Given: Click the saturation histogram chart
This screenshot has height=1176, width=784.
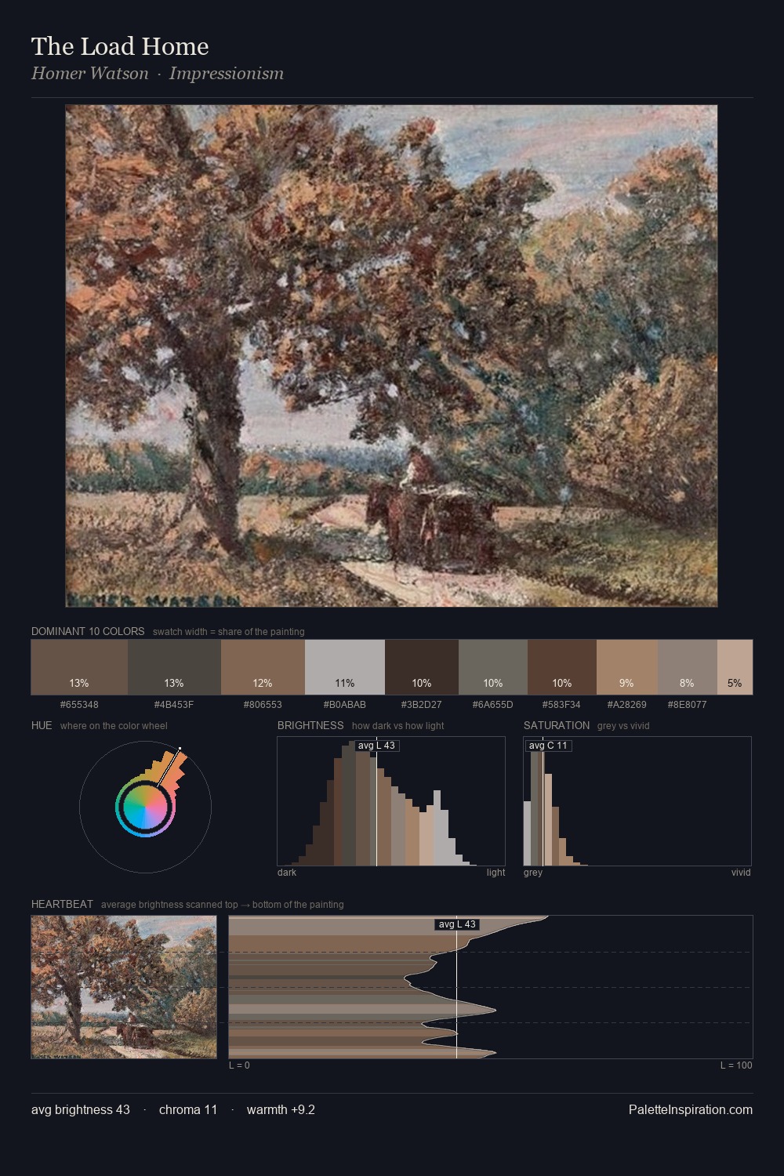Looking at the screenshot, I should click(637, 801).
